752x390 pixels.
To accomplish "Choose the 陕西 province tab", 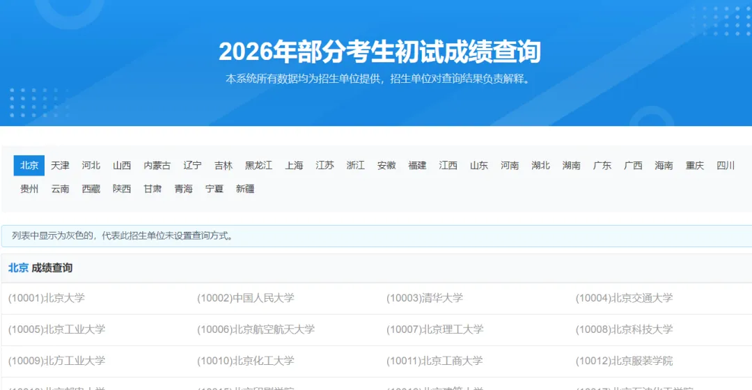I will point(121,189).
